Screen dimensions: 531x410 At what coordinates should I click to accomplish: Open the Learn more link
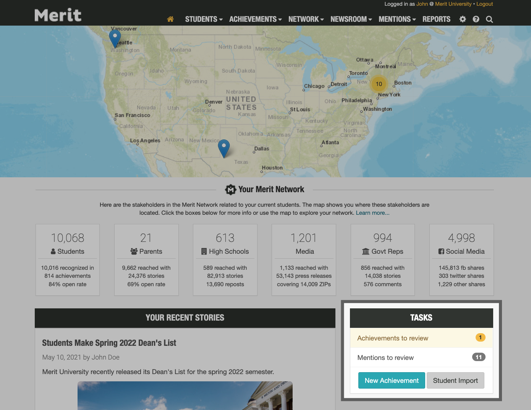click(372, 212)
